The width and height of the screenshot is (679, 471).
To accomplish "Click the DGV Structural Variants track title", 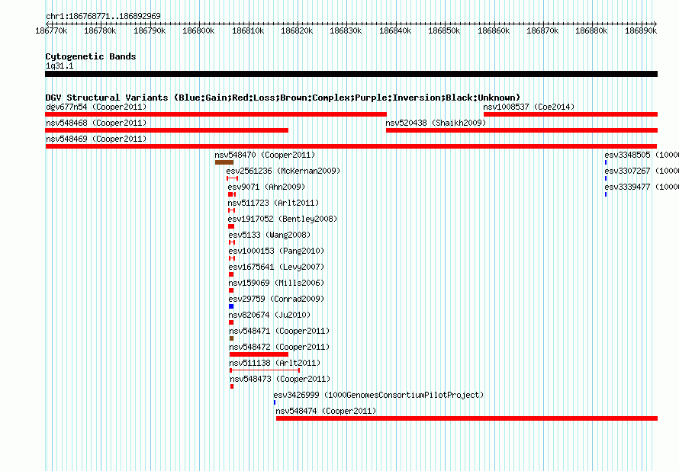I will coord(283,98).
